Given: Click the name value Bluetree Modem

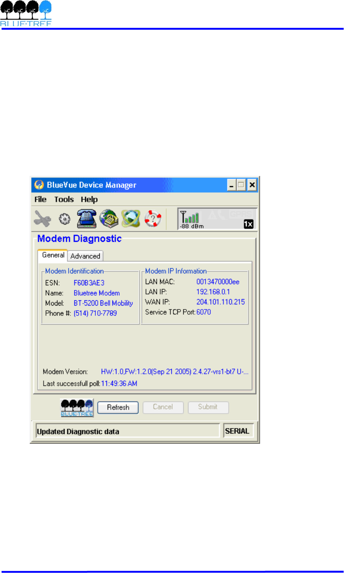Looking at the screenshot, I should coord(97,293).
